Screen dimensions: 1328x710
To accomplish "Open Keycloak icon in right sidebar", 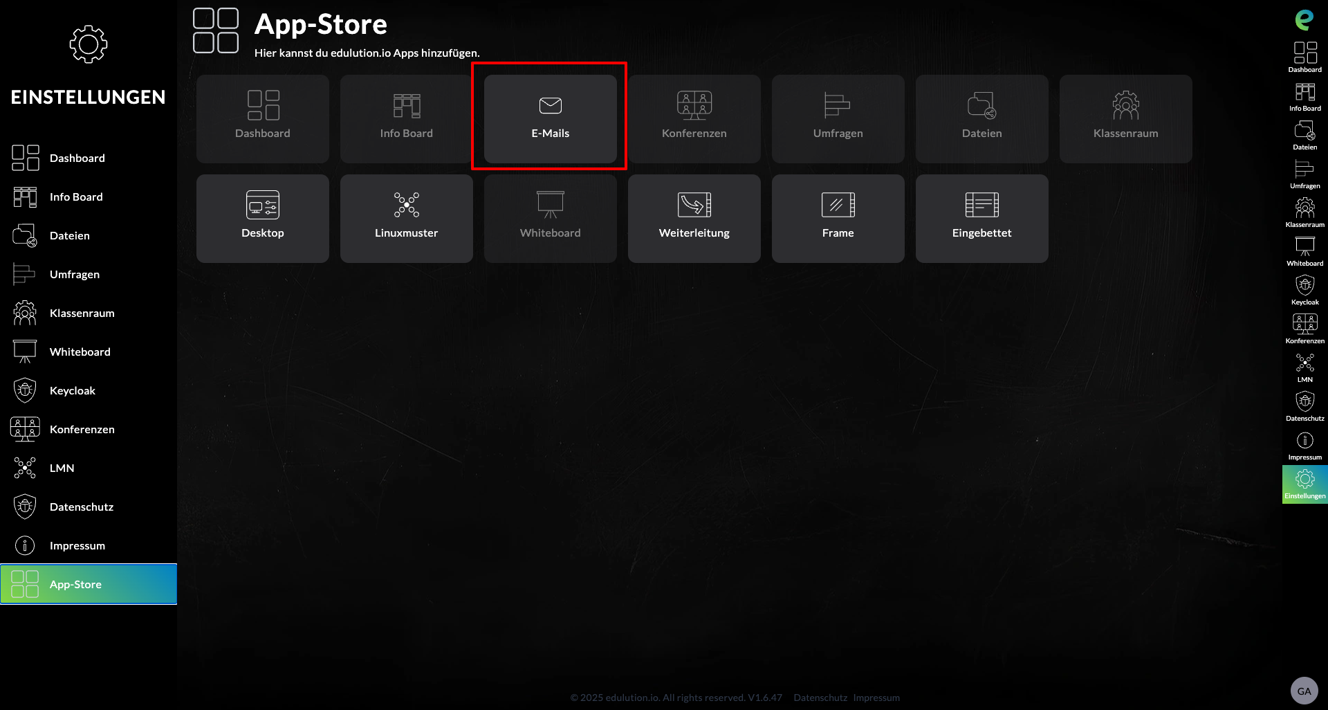I will coord(1304,289).
